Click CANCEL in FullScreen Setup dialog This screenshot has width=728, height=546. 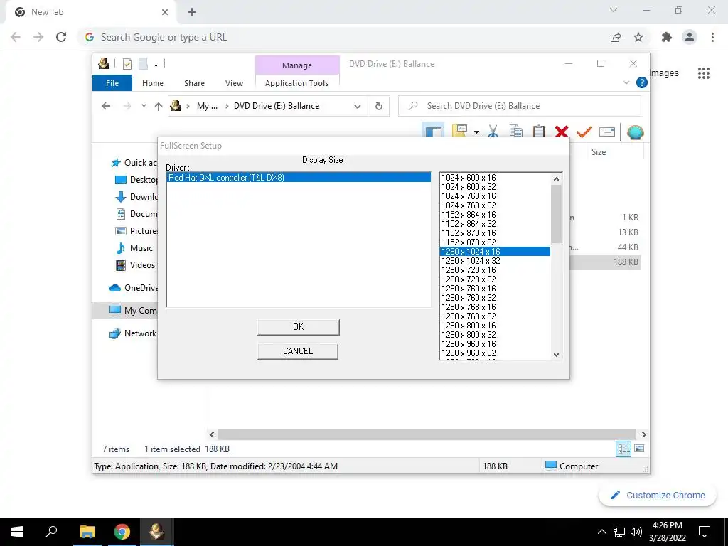[298, 351]
